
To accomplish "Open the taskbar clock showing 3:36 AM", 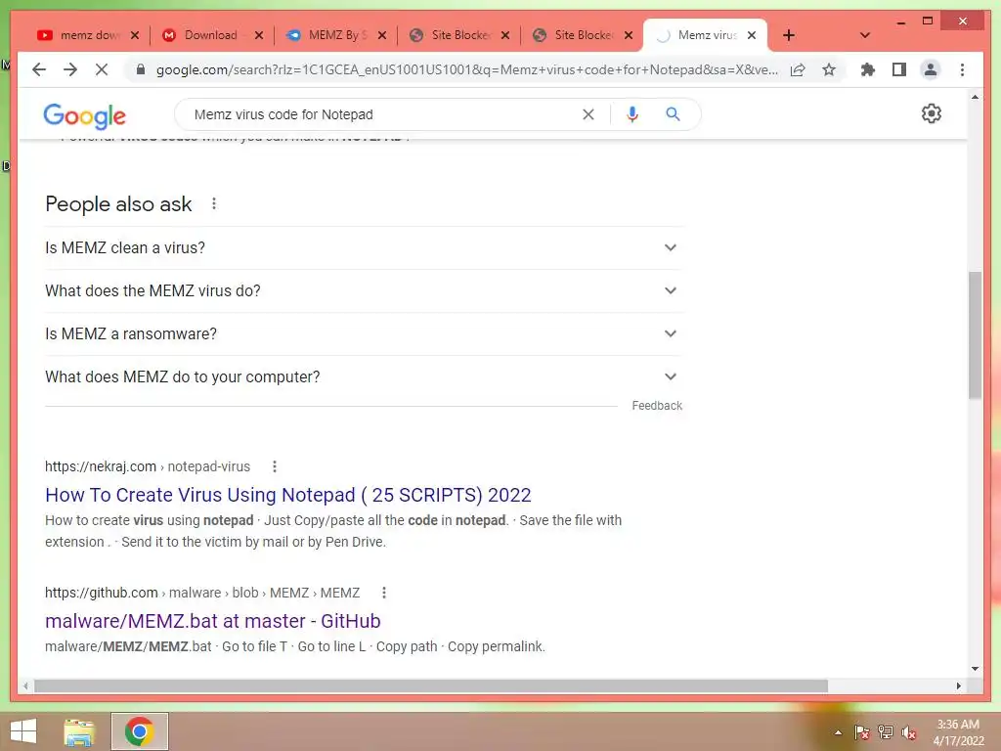I will pyautogui.click(x=958, y=732).
